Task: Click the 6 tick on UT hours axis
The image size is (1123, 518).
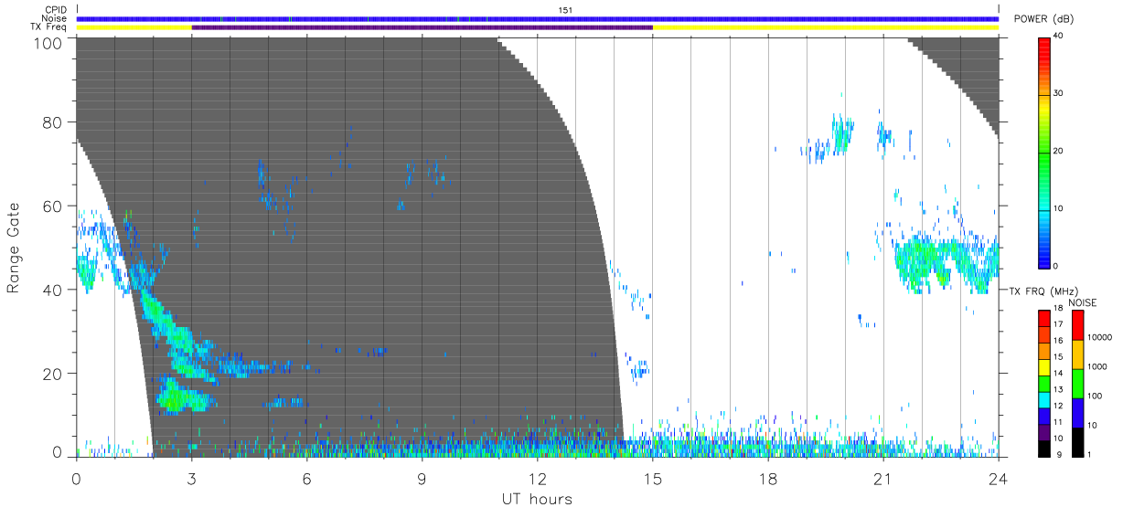Action: [306, 479]
